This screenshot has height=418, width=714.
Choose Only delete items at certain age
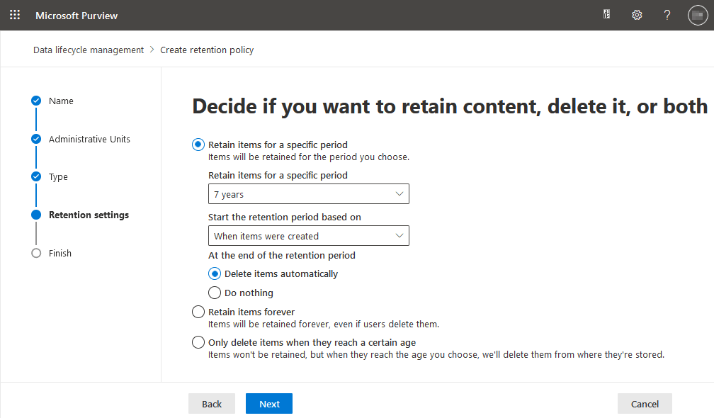click(x=198, y=342)
